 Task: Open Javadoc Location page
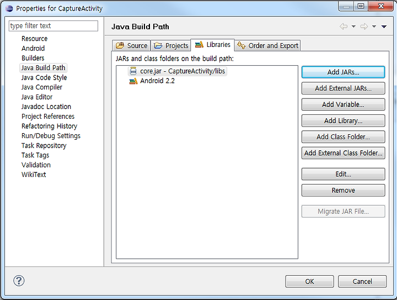tap(46, 107)
